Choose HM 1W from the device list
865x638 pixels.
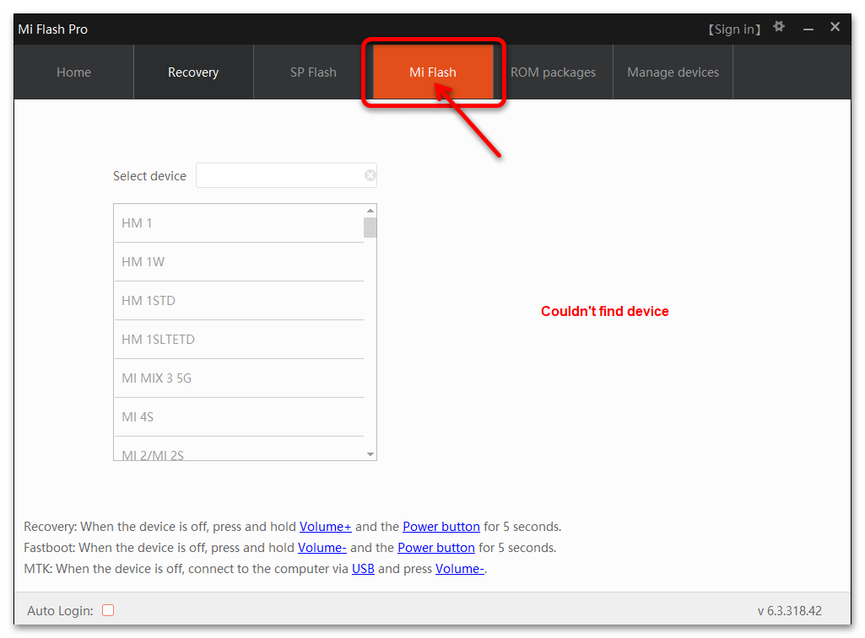point(239,262)
